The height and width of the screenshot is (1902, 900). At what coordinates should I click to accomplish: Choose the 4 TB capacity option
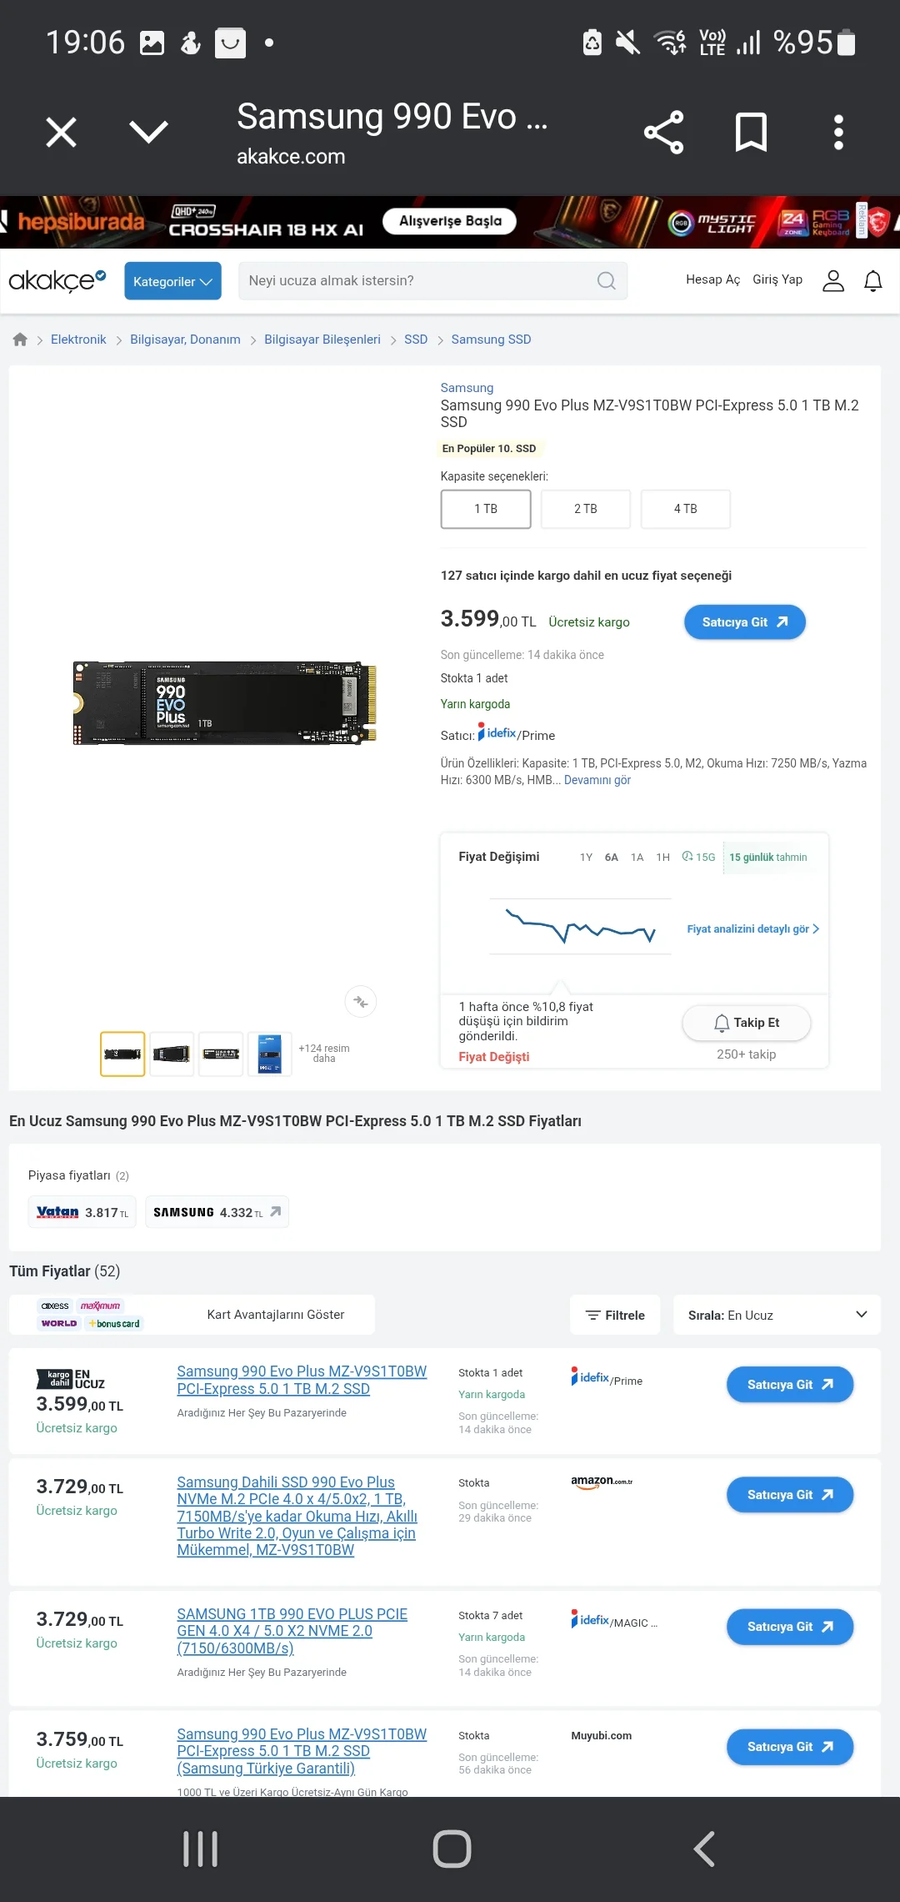[686, 509]
